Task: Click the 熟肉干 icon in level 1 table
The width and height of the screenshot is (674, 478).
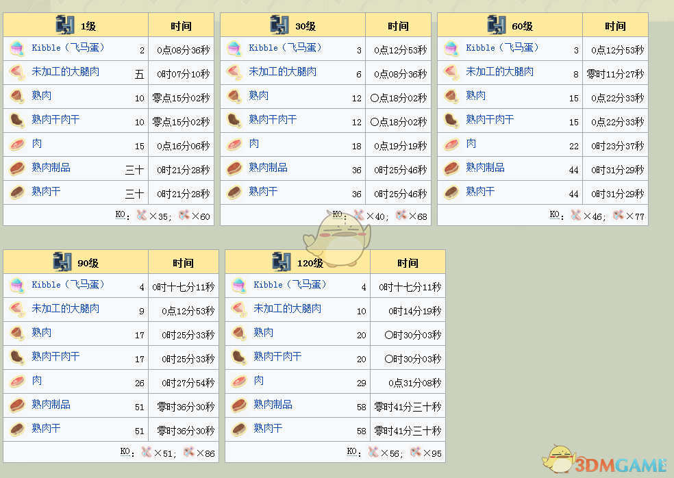Action: click(17, 192)
